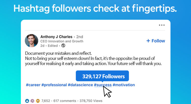The height and width of the screenshot is (104, 191).
Task: Click the yellow lightbulb insightful reaction icon
Action: [x=38, y=101]
